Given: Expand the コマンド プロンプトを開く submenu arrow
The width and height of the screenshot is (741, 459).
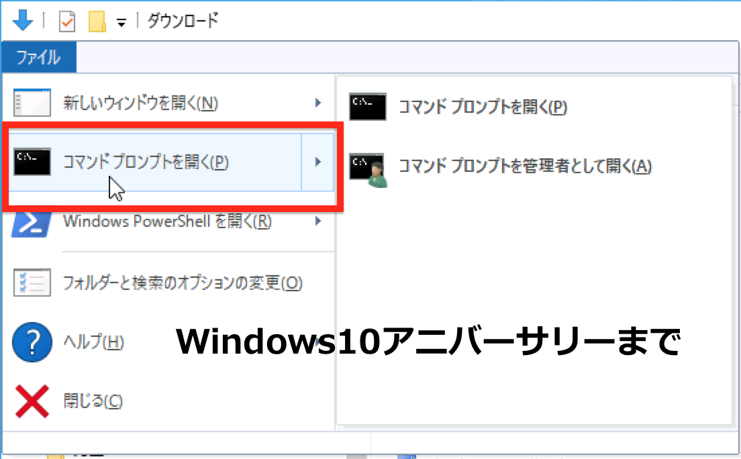Looking at the screenshot, I should pos(317,162).
